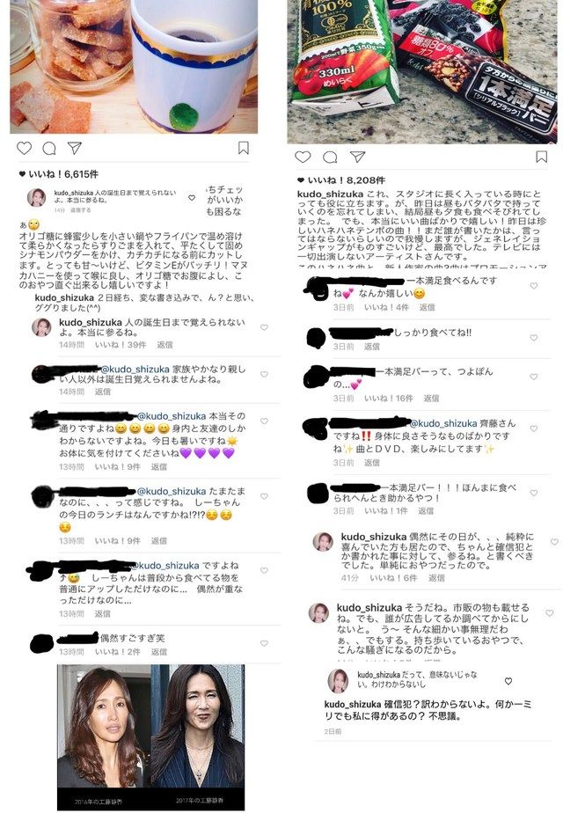View the 6,615 likes on left post
This screenshot has width=563, height=813.
[63, 174]
